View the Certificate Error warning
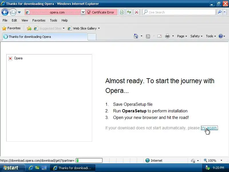The height and width of the screenshot is (172, 229). tap(101, 12)
